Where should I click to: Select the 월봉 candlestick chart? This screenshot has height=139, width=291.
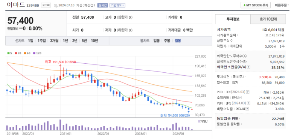pyautogui.click(x=178, y=41)
